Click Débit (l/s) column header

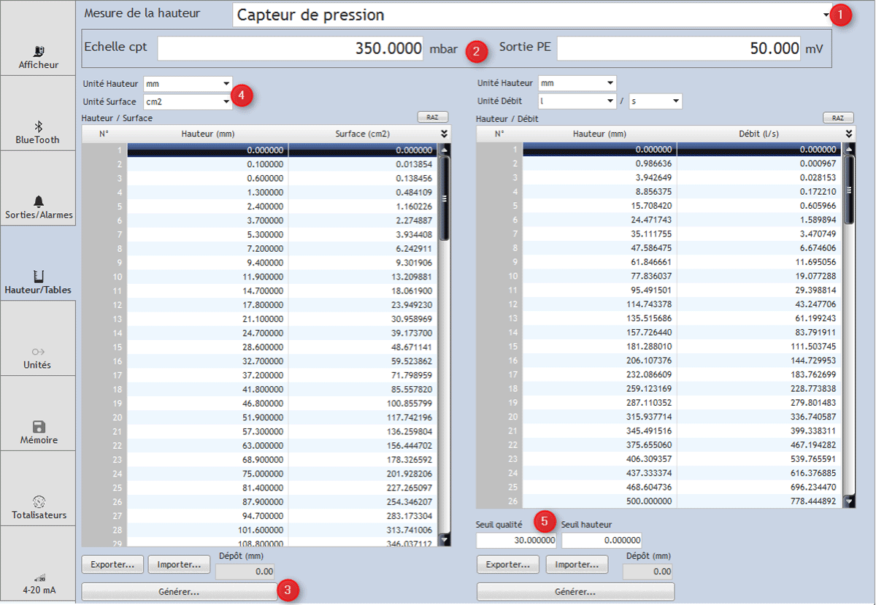pos(759,134)
